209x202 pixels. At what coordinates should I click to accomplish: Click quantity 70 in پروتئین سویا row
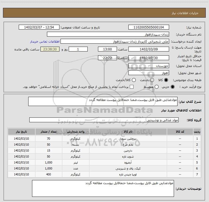(x=49, y=139)
